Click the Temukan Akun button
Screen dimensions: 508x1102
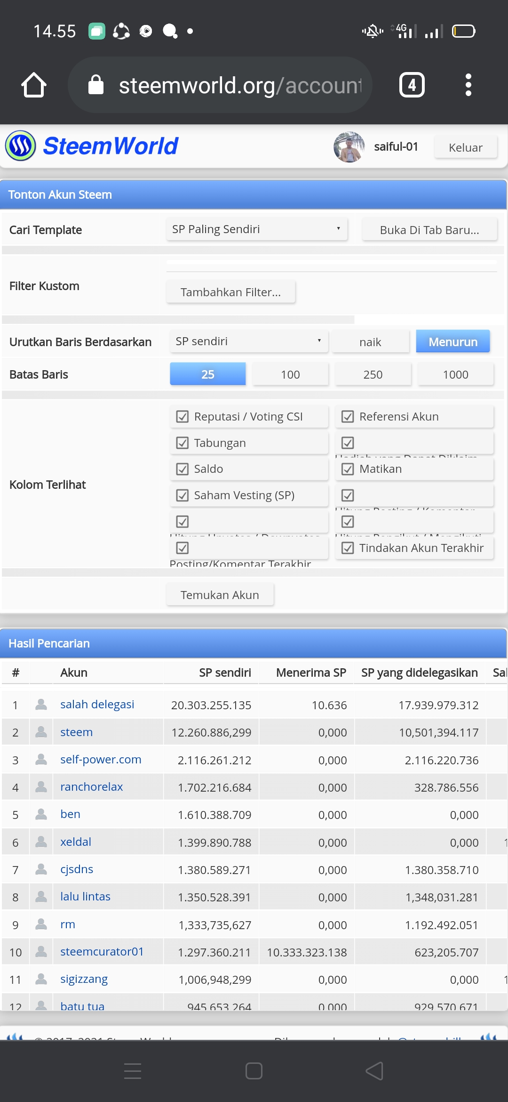[x=220, y=595]
